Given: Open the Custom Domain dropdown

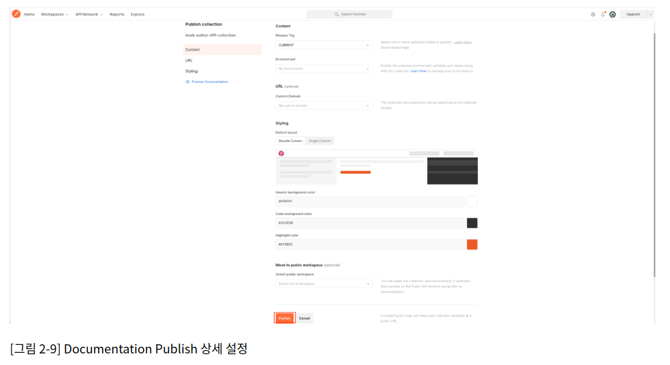Looking at the screenshot, I should click(x=324, y=105).
